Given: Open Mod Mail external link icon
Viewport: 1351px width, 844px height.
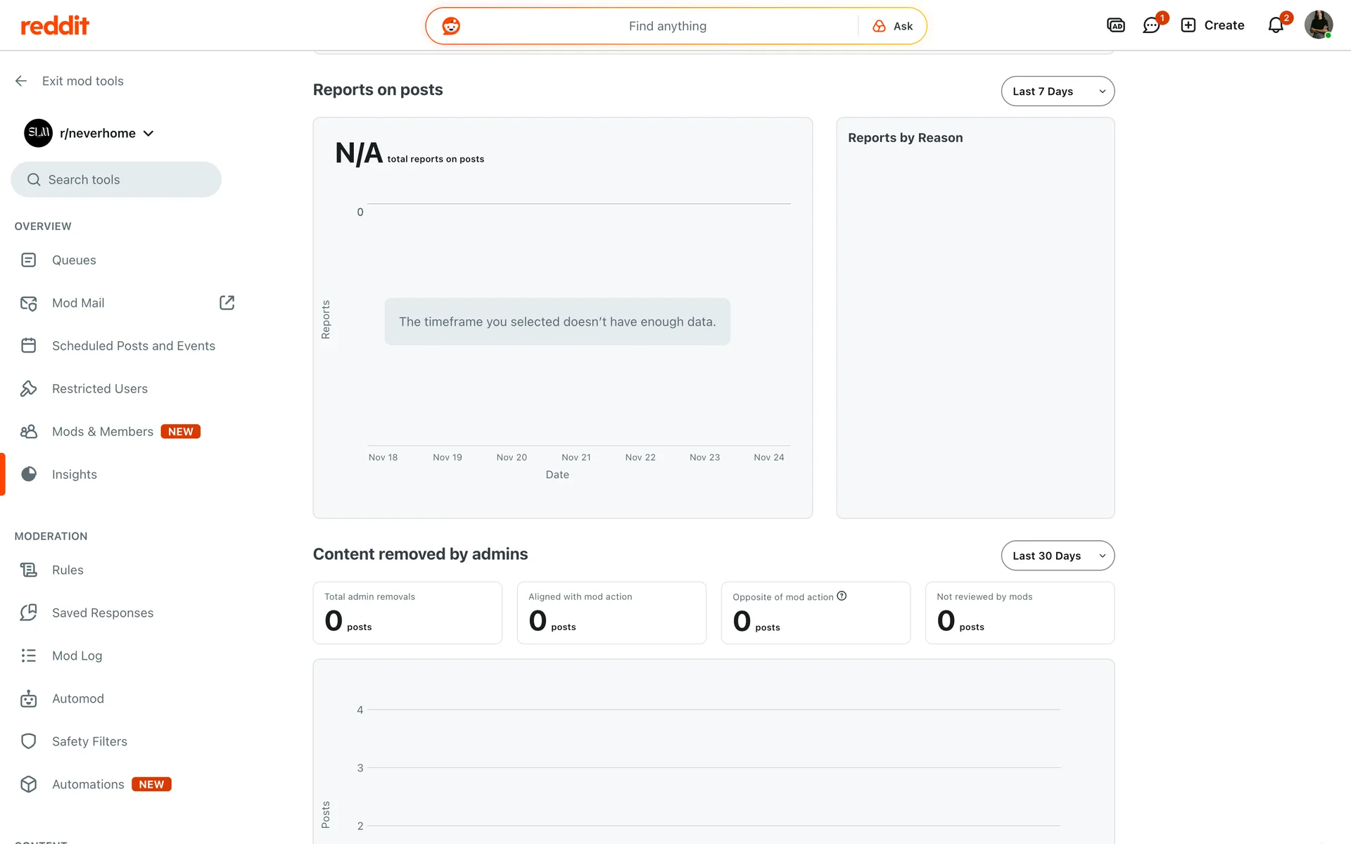Looking at the screenshot, I should (227, 302).
